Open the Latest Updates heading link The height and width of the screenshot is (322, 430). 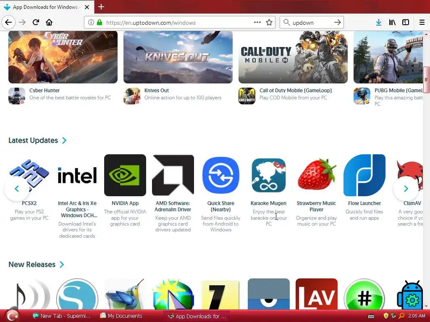pyautogui.click(x=33, y=140)
